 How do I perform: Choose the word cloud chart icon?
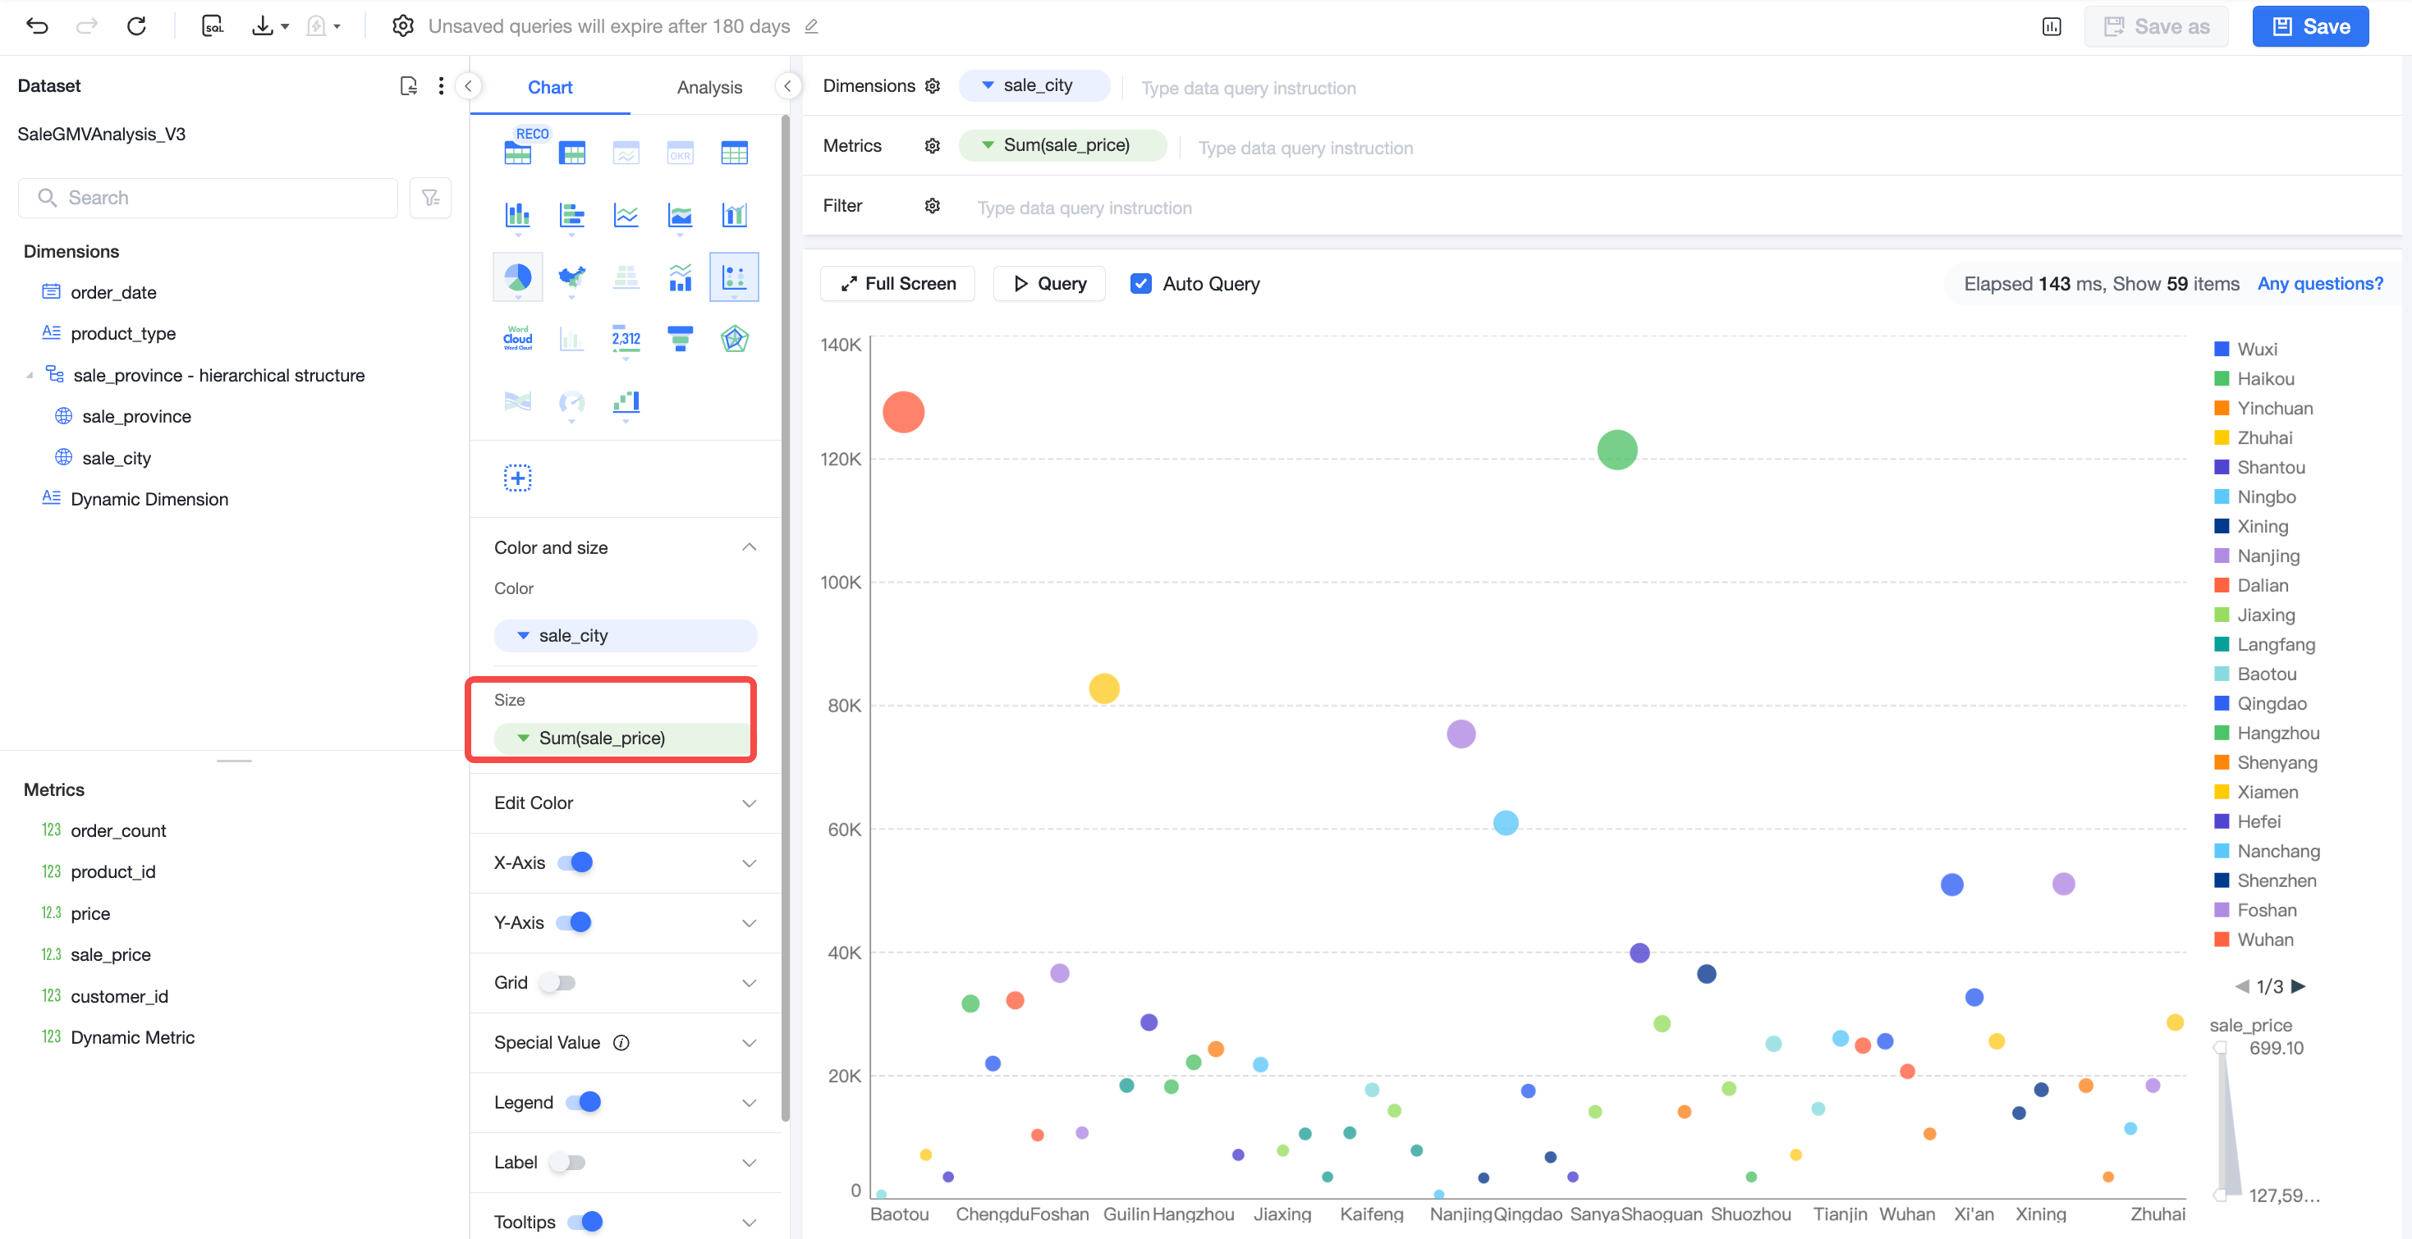[518, 339]
